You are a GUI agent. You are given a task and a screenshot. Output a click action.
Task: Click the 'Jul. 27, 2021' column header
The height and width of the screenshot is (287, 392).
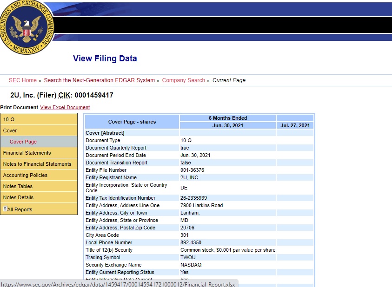[295, 125]
